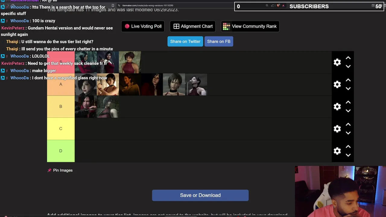386x217 pixels.
Task: Click chat message 'make bigger'
Action: pos(44,71)
